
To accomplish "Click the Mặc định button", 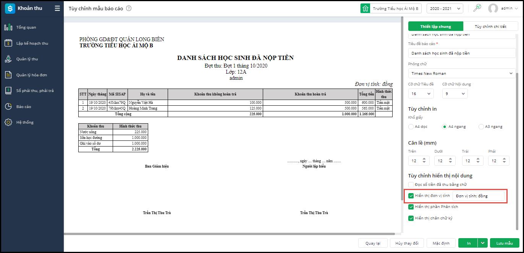I will 441,243.
